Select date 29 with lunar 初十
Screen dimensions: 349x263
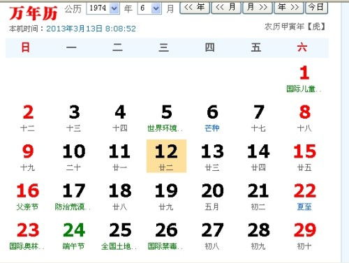(x=304, y=236)
